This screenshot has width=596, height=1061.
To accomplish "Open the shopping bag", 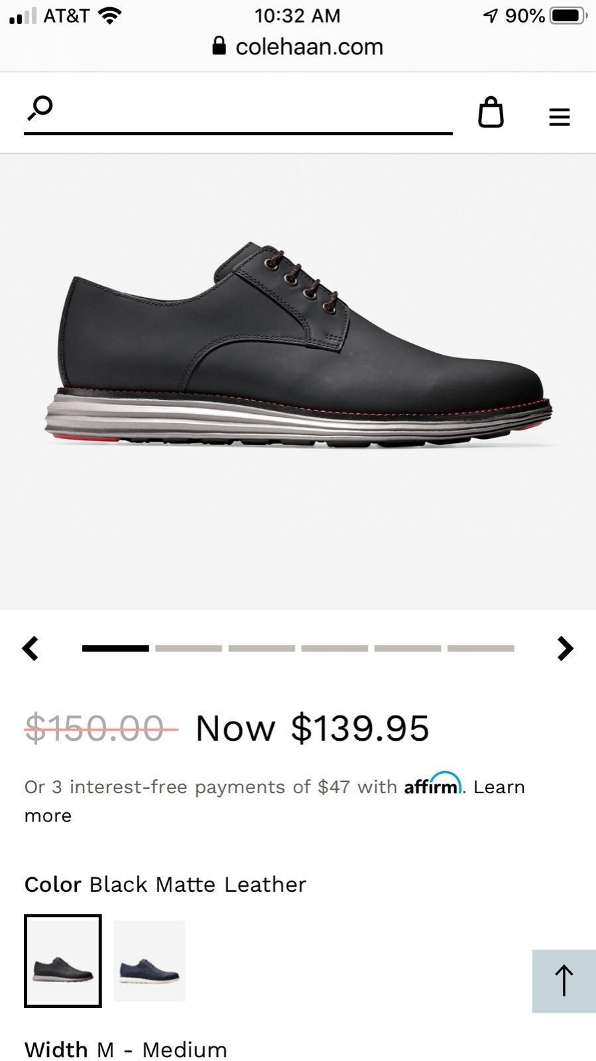I will 491,112.
